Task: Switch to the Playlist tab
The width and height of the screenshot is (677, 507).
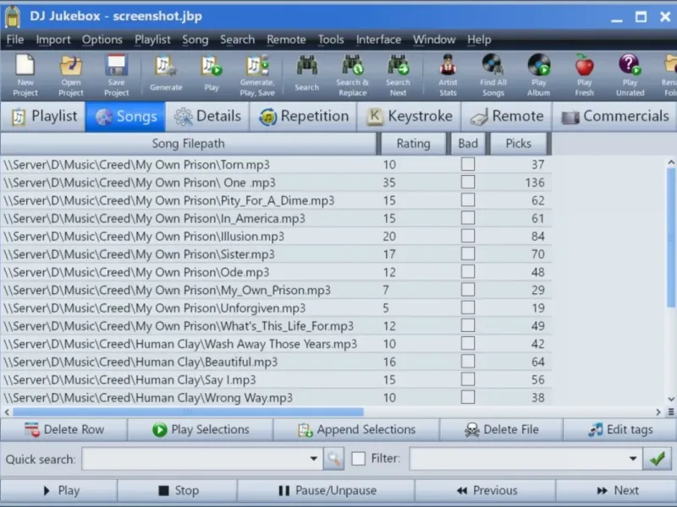Action: (43, 117)
